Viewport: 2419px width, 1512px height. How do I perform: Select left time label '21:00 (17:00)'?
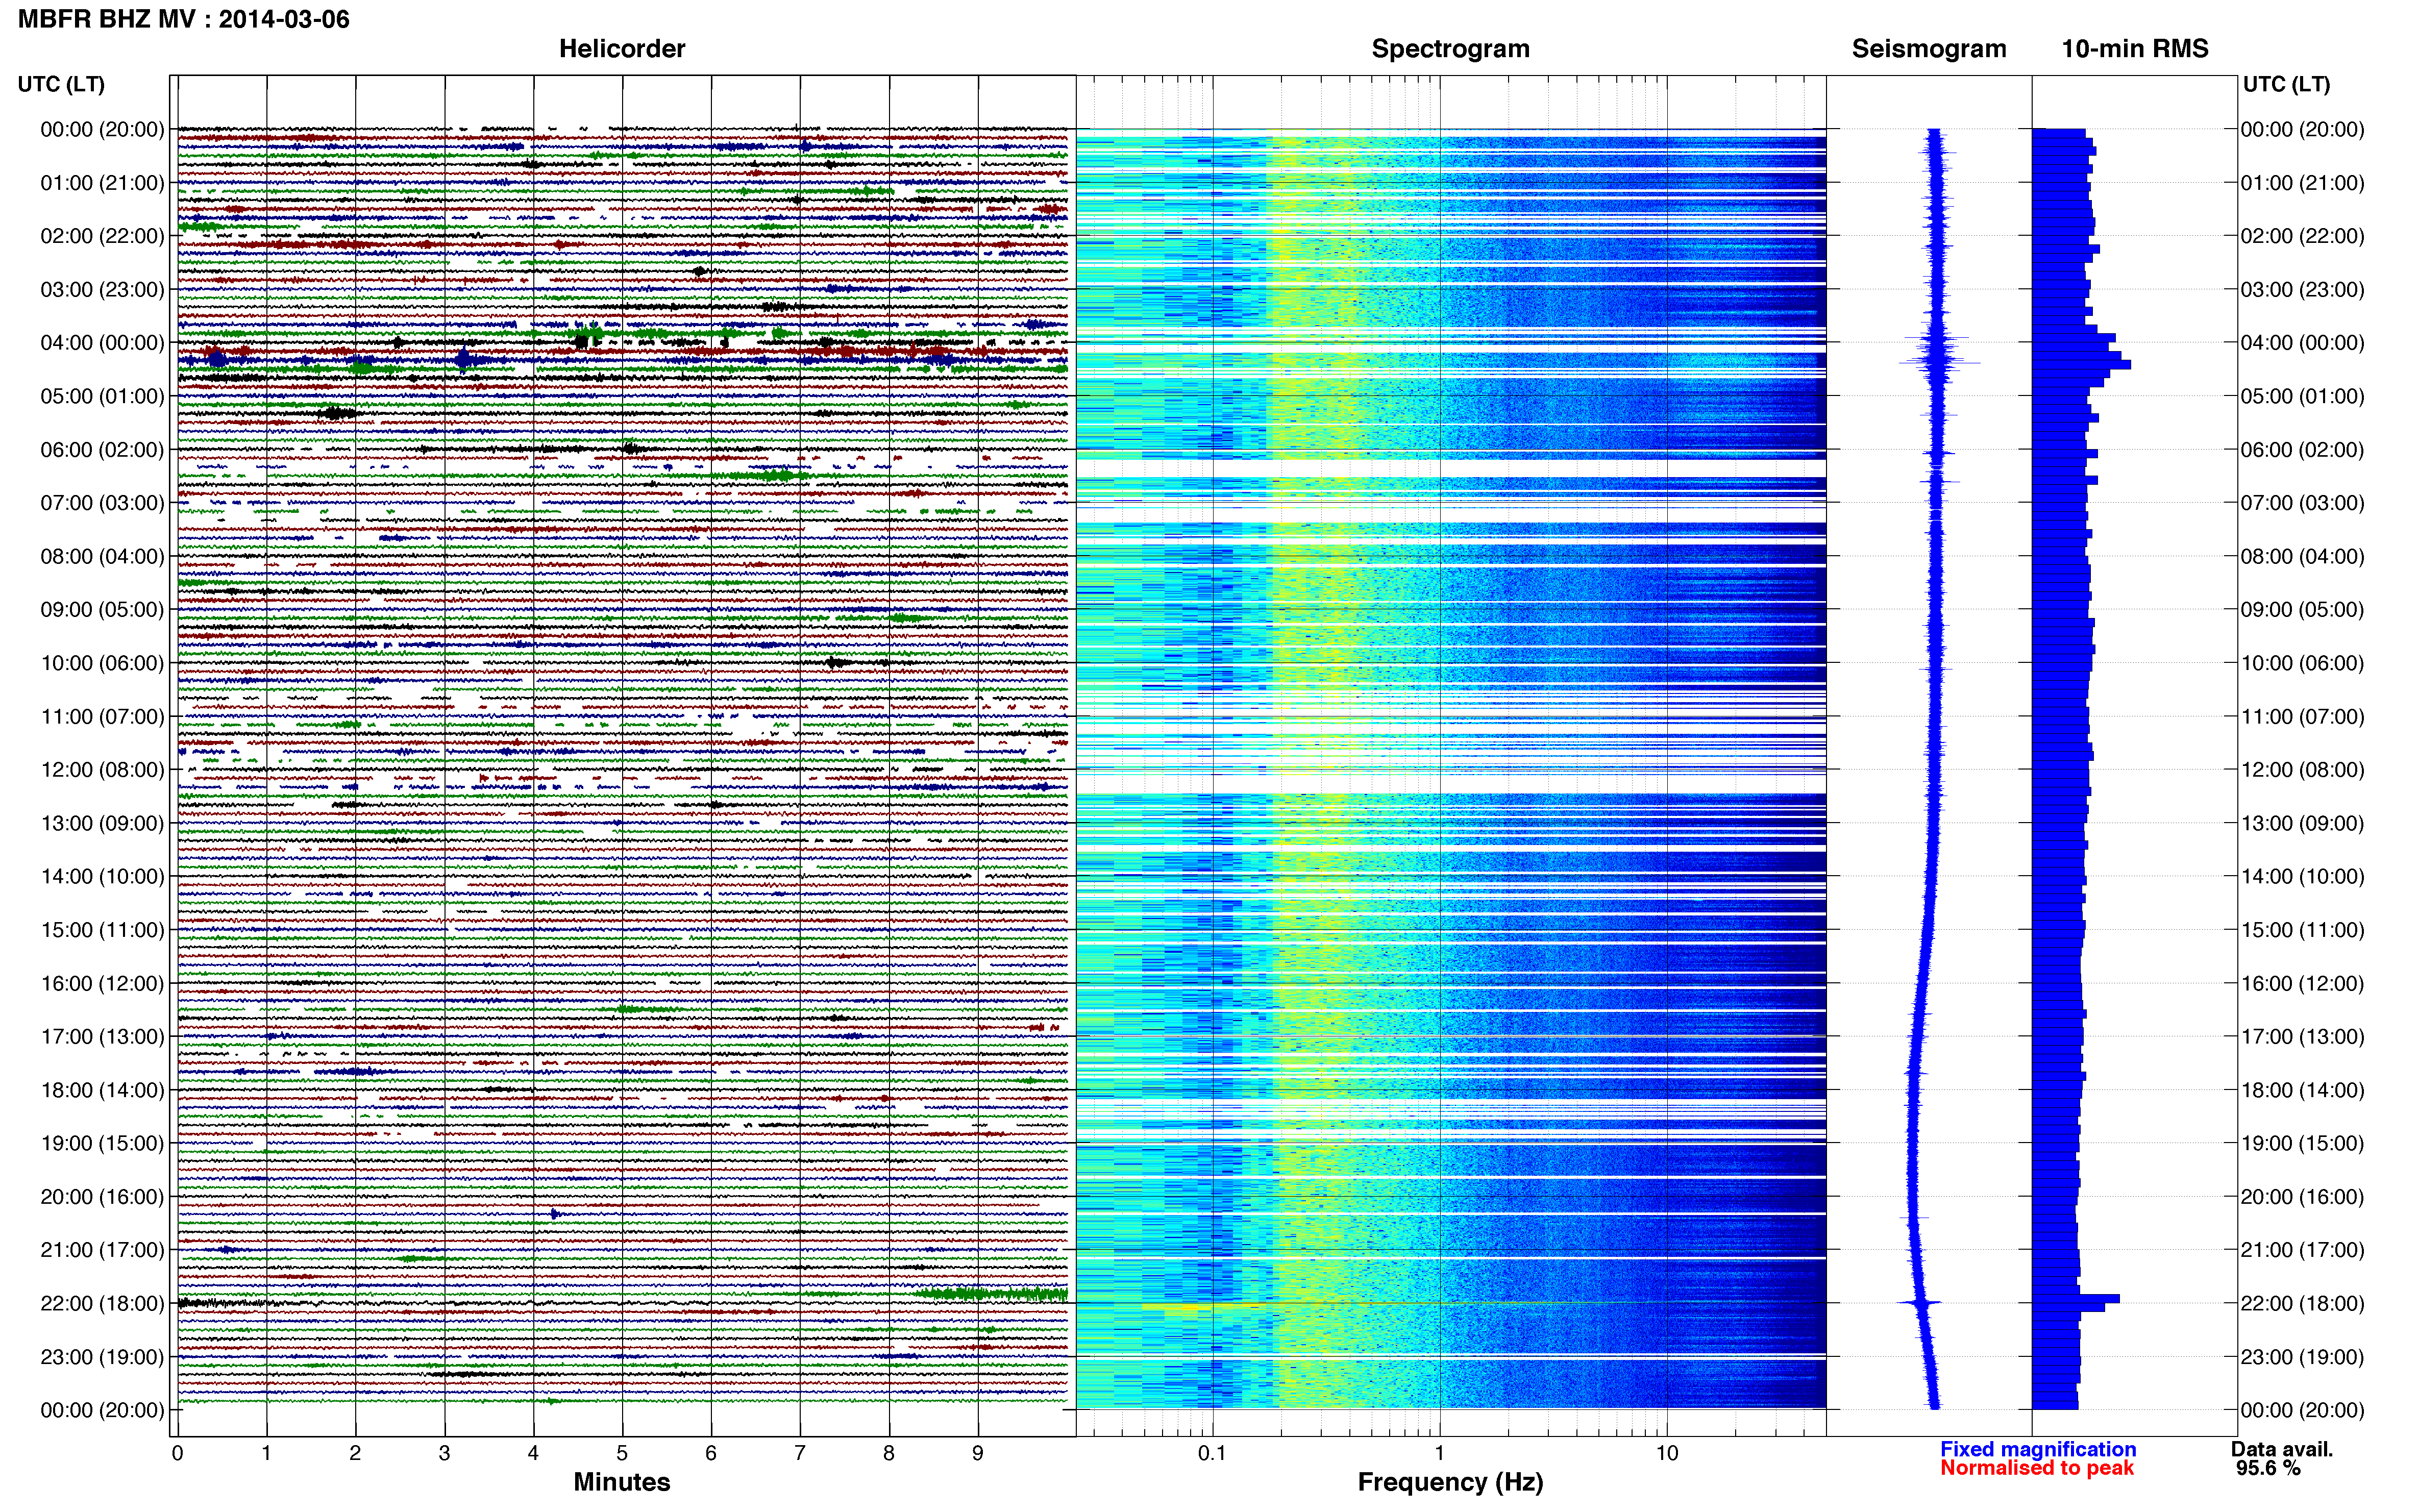(x=102, y=1250)
